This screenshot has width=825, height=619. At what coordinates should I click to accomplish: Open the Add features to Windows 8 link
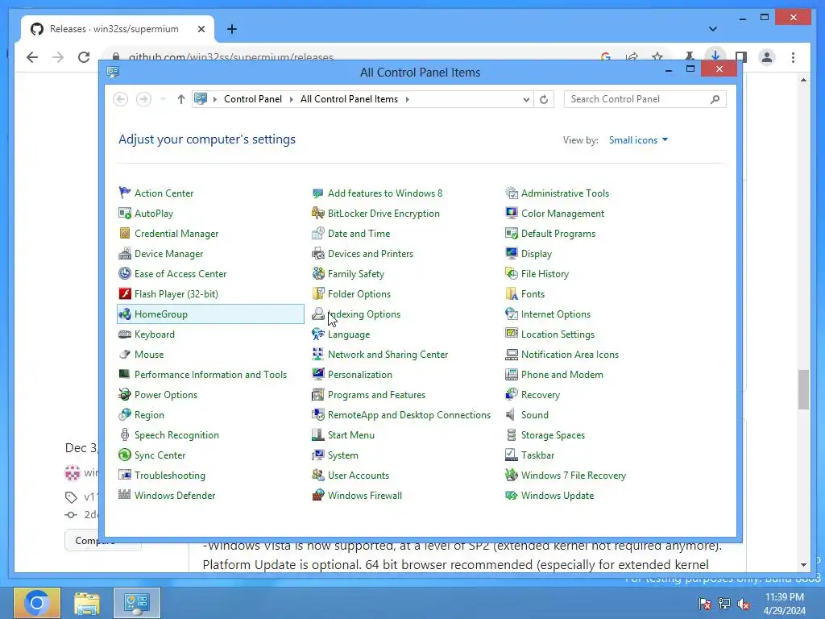click(x=385, y=193)
